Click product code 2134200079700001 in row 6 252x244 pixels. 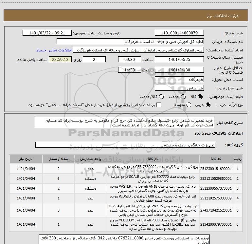pos(216,224)
